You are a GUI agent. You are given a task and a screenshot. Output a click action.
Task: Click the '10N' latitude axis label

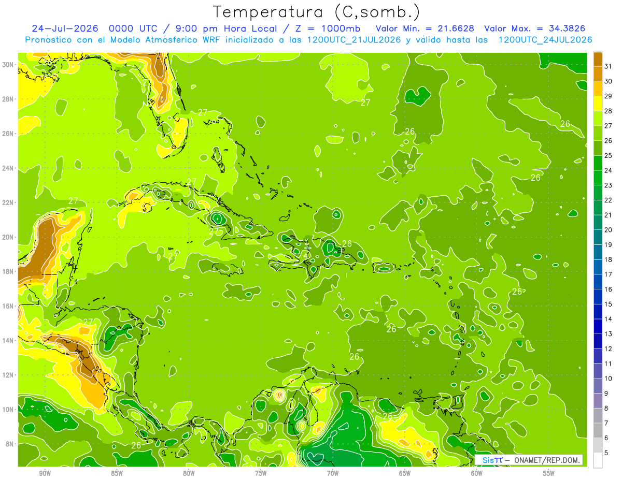(8, 410)
